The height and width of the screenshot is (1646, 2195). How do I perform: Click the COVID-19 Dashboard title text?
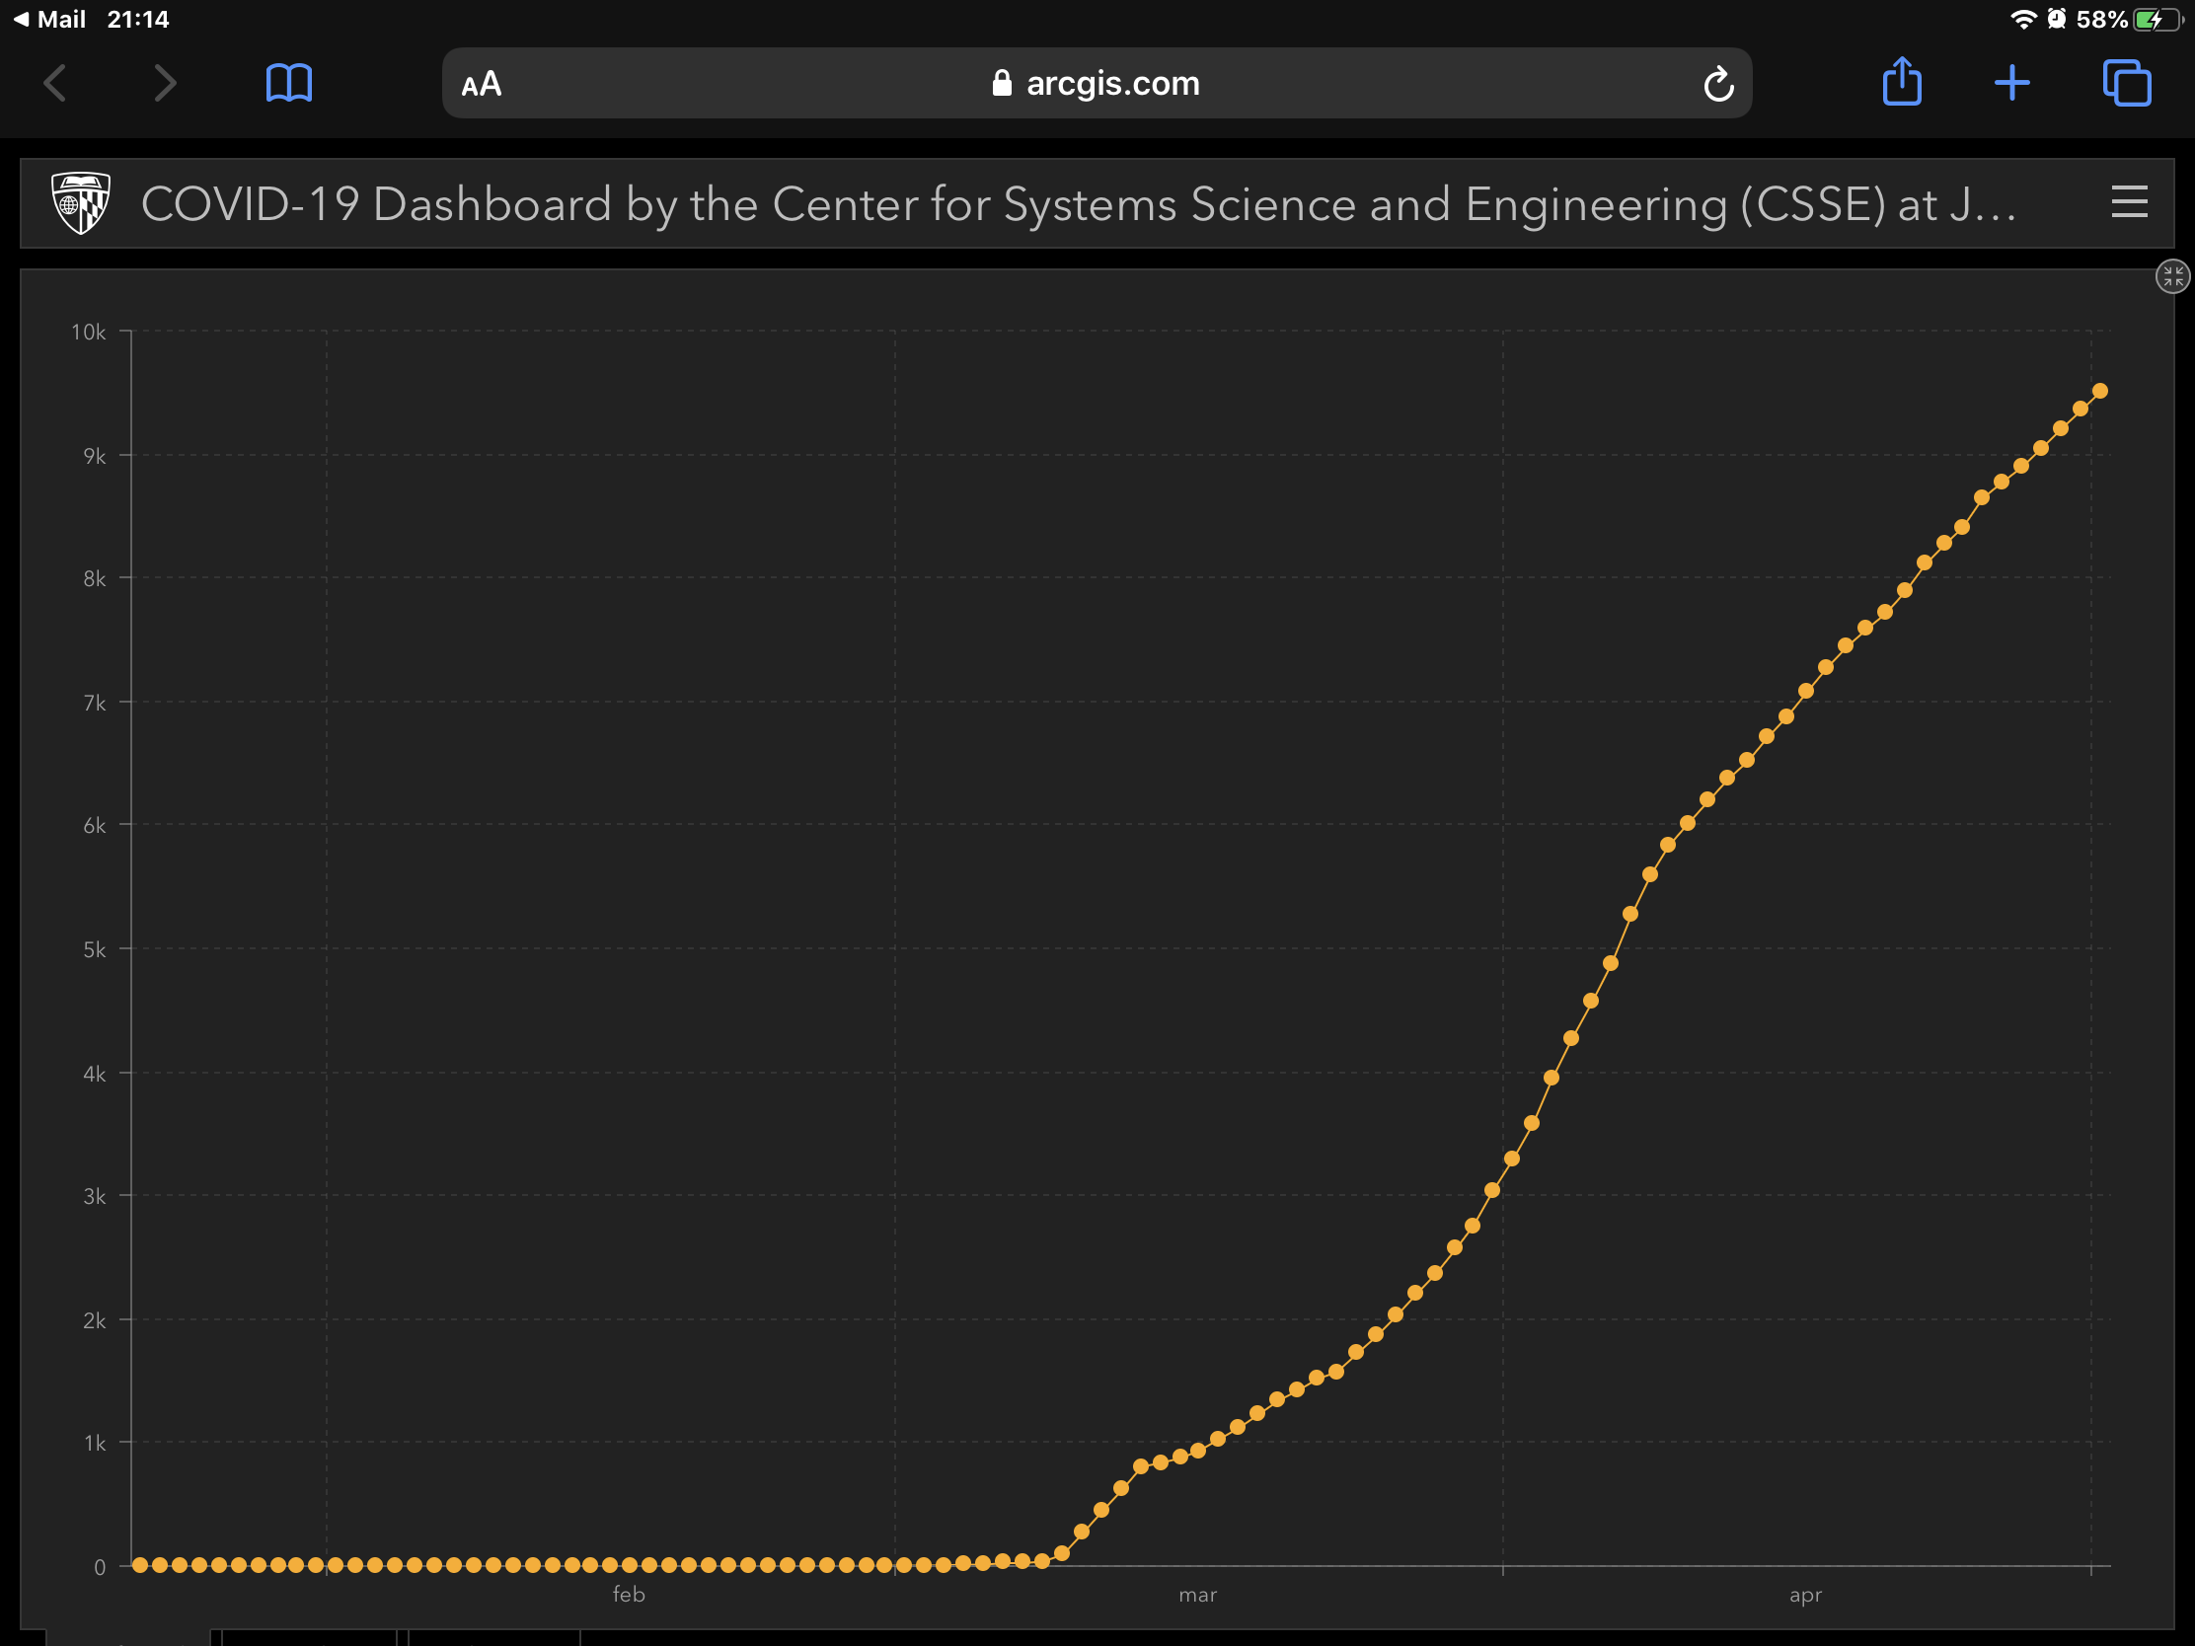tap(1077, 204)
